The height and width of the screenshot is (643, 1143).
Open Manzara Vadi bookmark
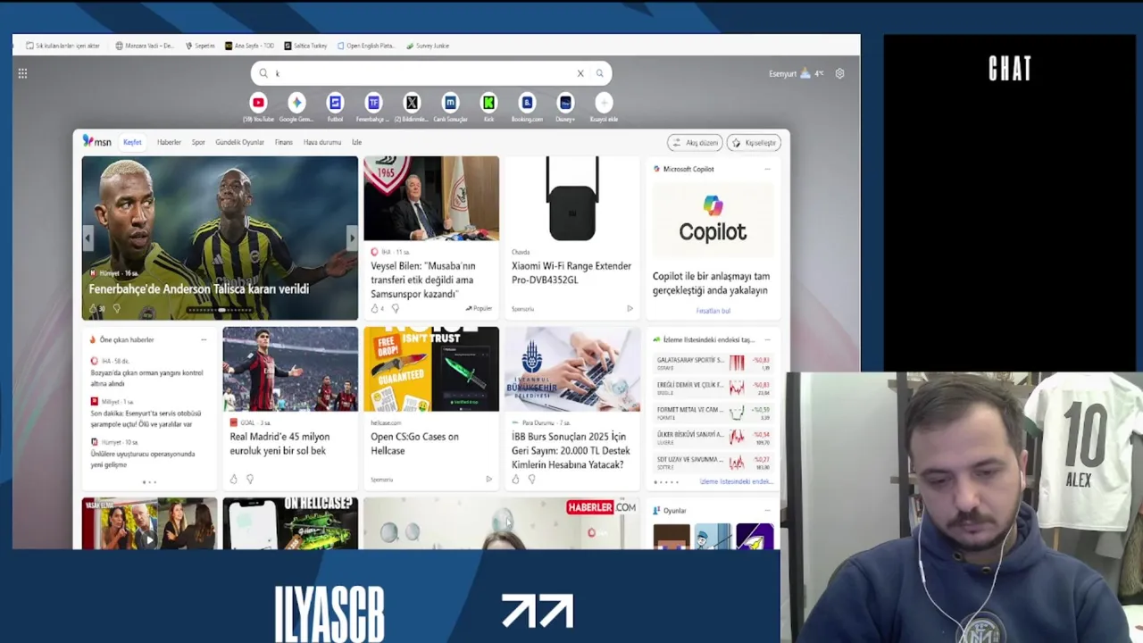tap(145, 46)
